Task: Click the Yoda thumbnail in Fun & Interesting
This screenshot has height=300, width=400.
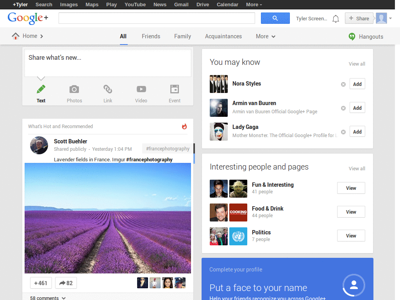Action: tap(238, 189)
